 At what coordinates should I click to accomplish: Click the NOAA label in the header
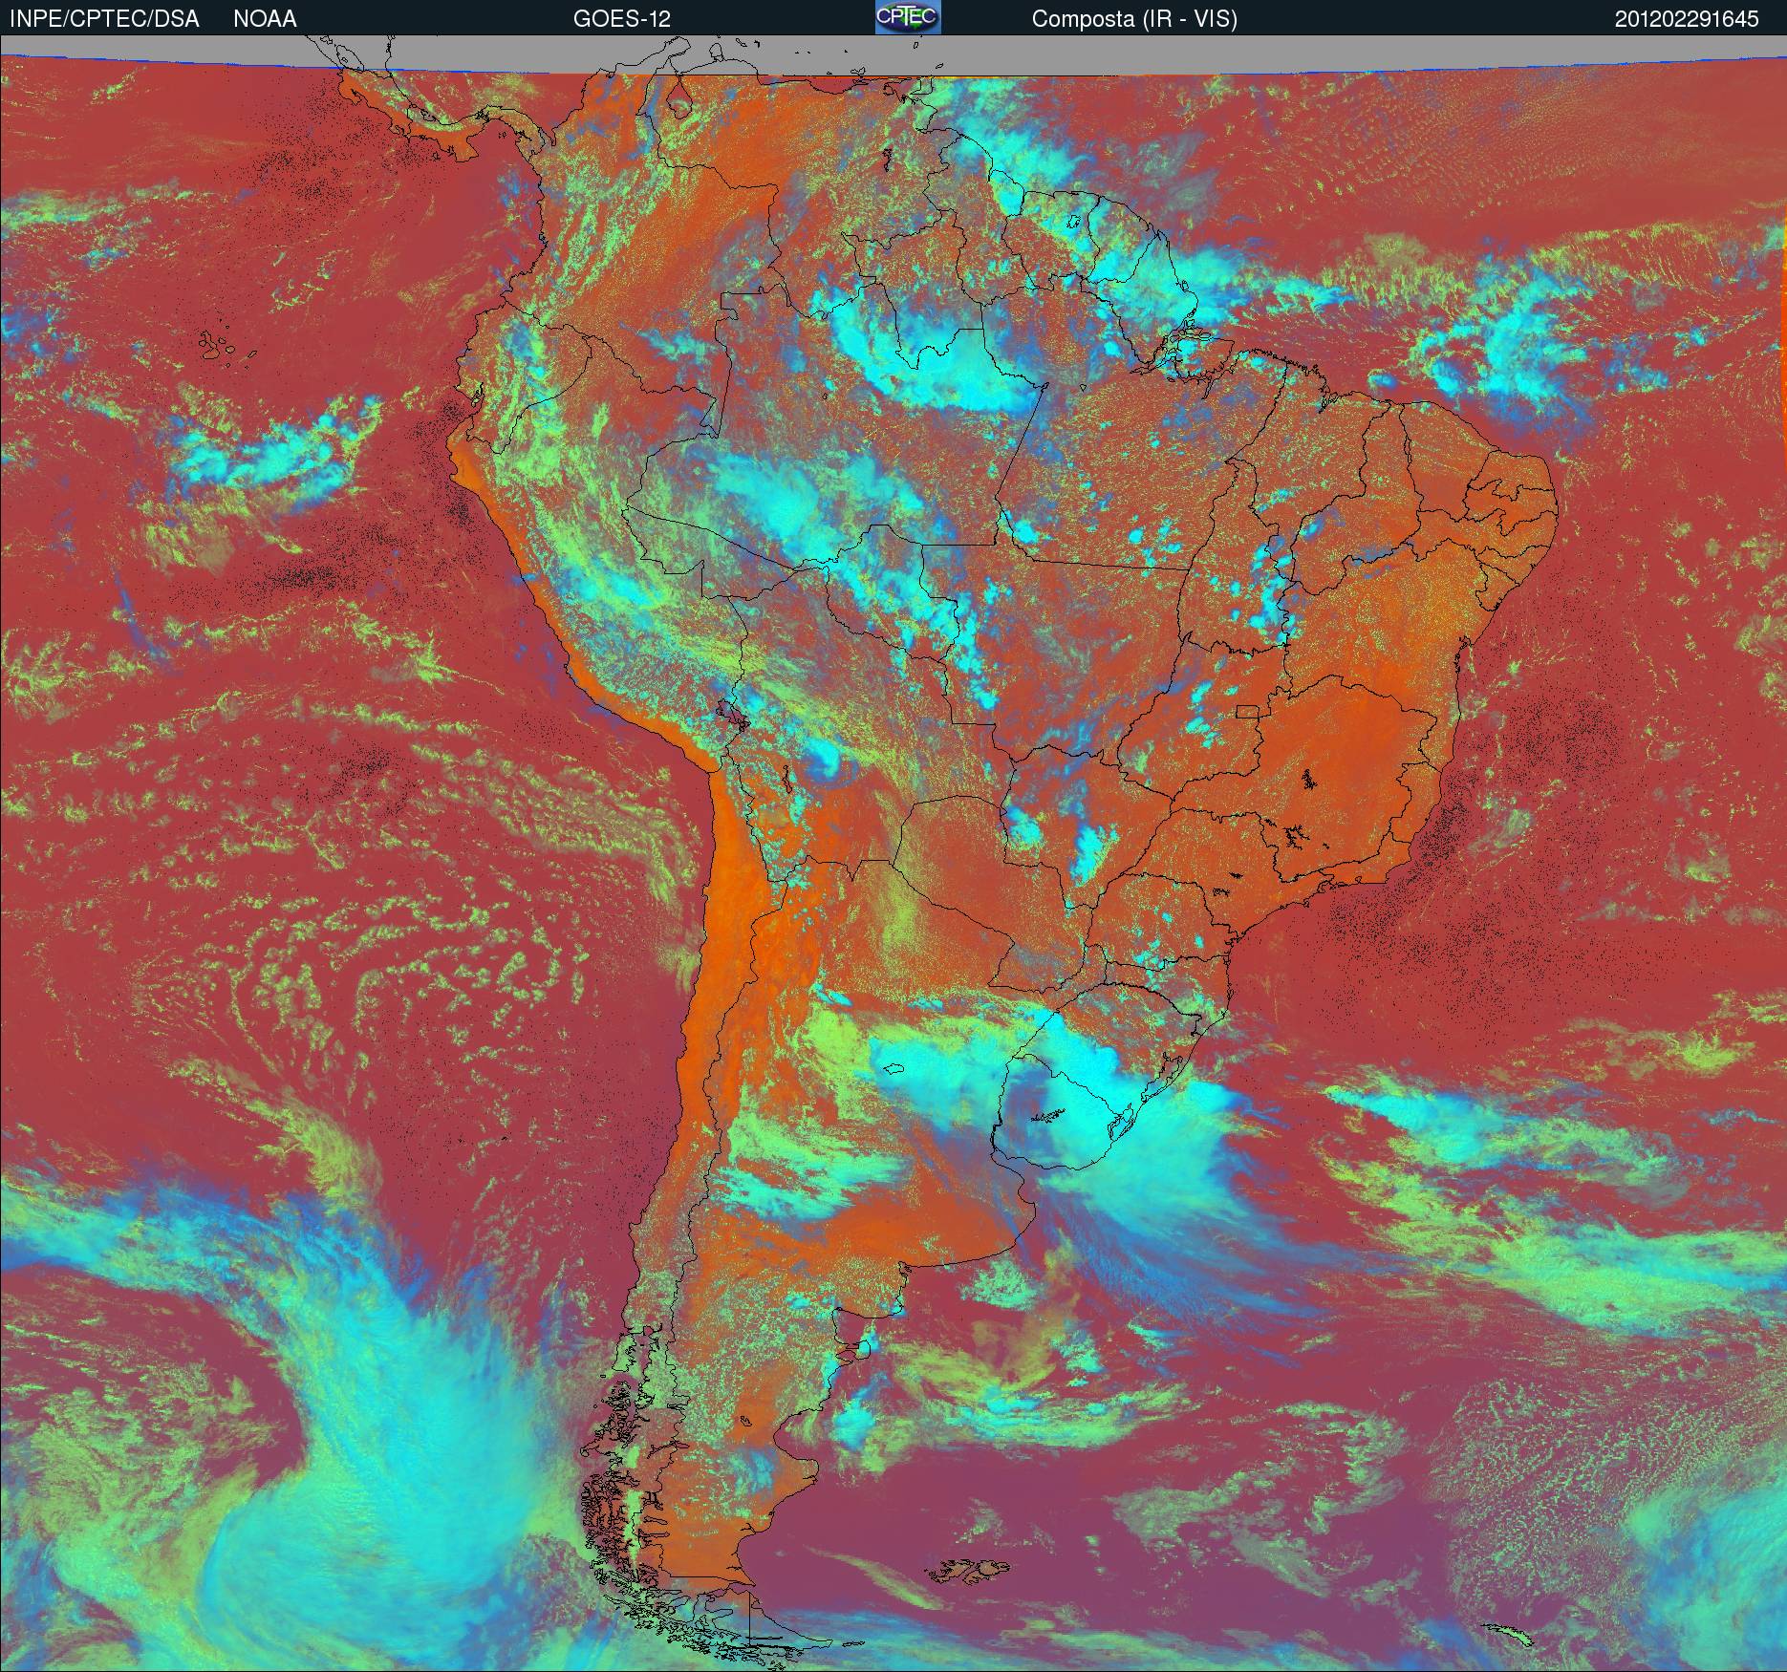point(265,19)
